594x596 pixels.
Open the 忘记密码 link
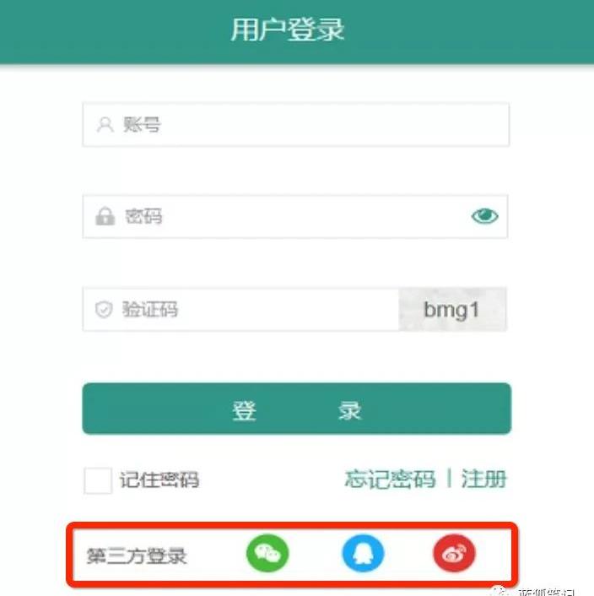pos(390,479)
